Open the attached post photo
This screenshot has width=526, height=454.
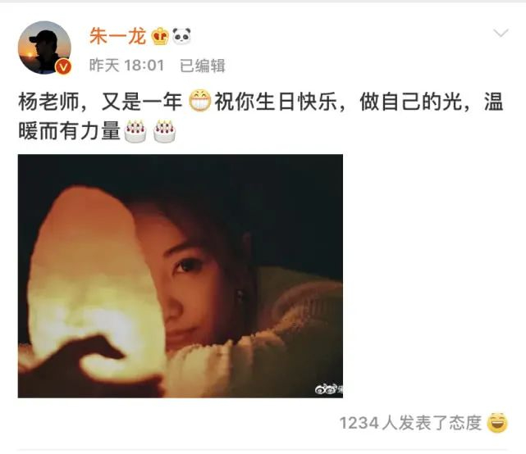click(x=181, y=276)
